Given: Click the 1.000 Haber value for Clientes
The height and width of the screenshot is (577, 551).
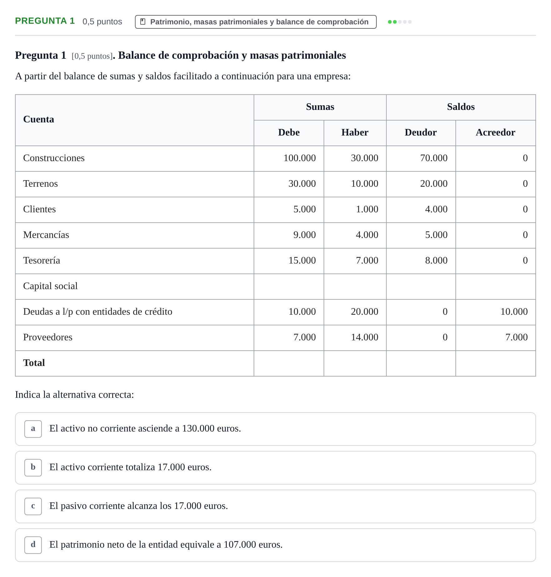Looking at the screenshot, I should coord(367,209).
